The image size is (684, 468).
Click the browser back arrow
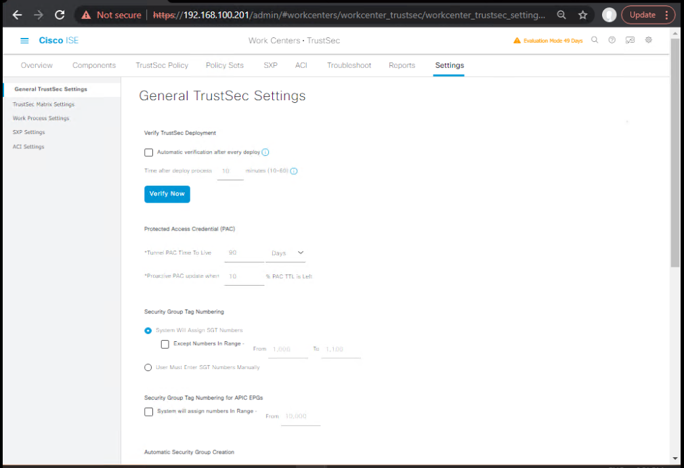coord(17,15)
